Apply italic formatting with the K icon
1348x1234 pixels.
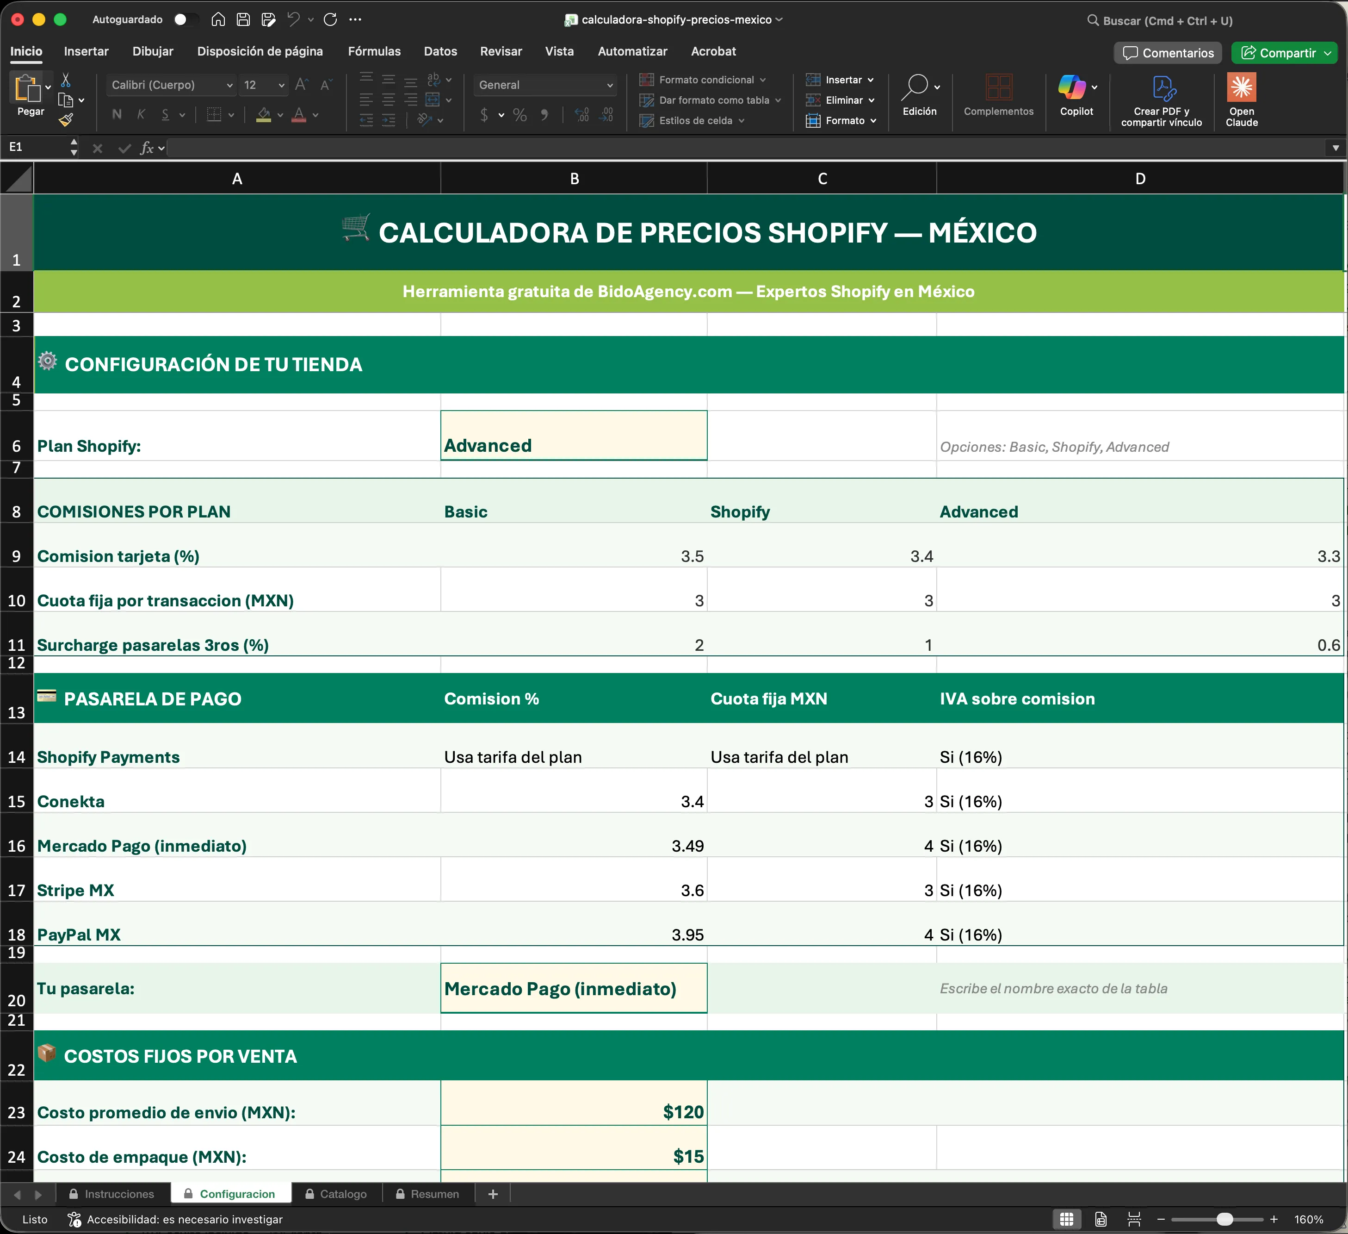point(141,114)
